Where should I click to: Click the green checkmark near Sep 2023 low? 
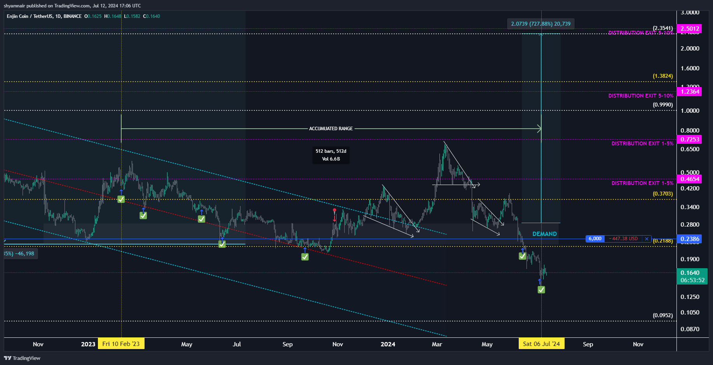click(305, 257)
